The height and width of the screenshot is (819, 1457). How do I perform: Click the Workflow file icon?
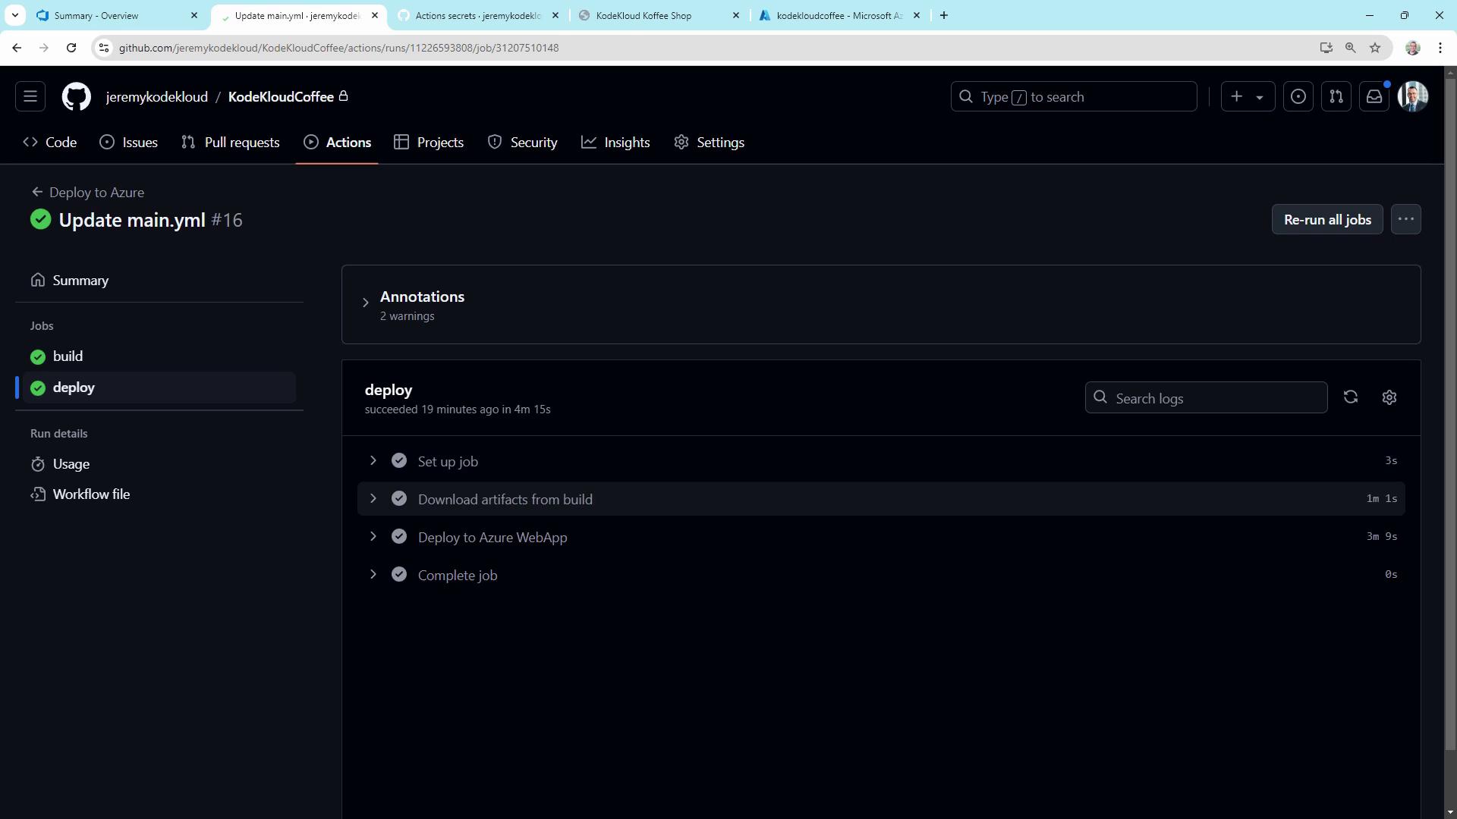[x=38, y=494]
